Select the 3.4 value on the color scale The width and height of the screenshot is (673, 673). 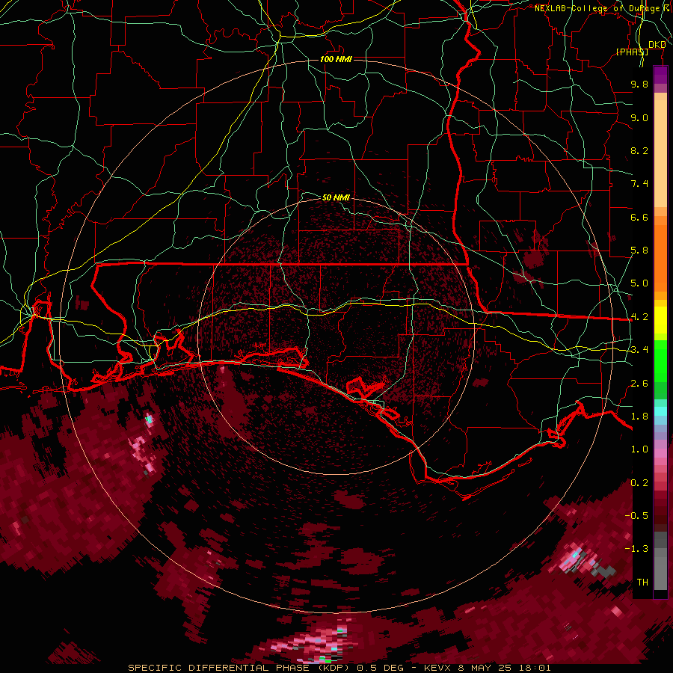pos(639,350)
